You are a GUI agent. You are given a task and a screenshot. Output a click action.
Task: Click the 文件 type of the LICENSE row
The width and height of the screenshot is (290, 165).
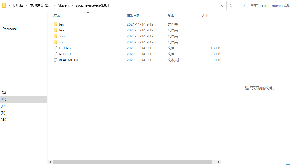(171, 48)
